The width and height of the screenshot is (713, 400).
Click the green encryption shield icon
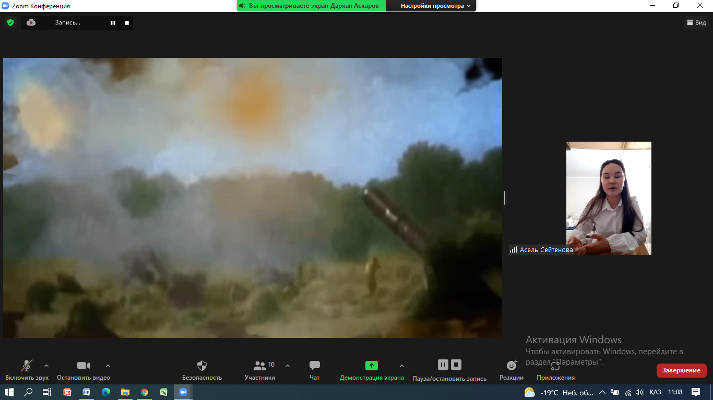[10, 22]
